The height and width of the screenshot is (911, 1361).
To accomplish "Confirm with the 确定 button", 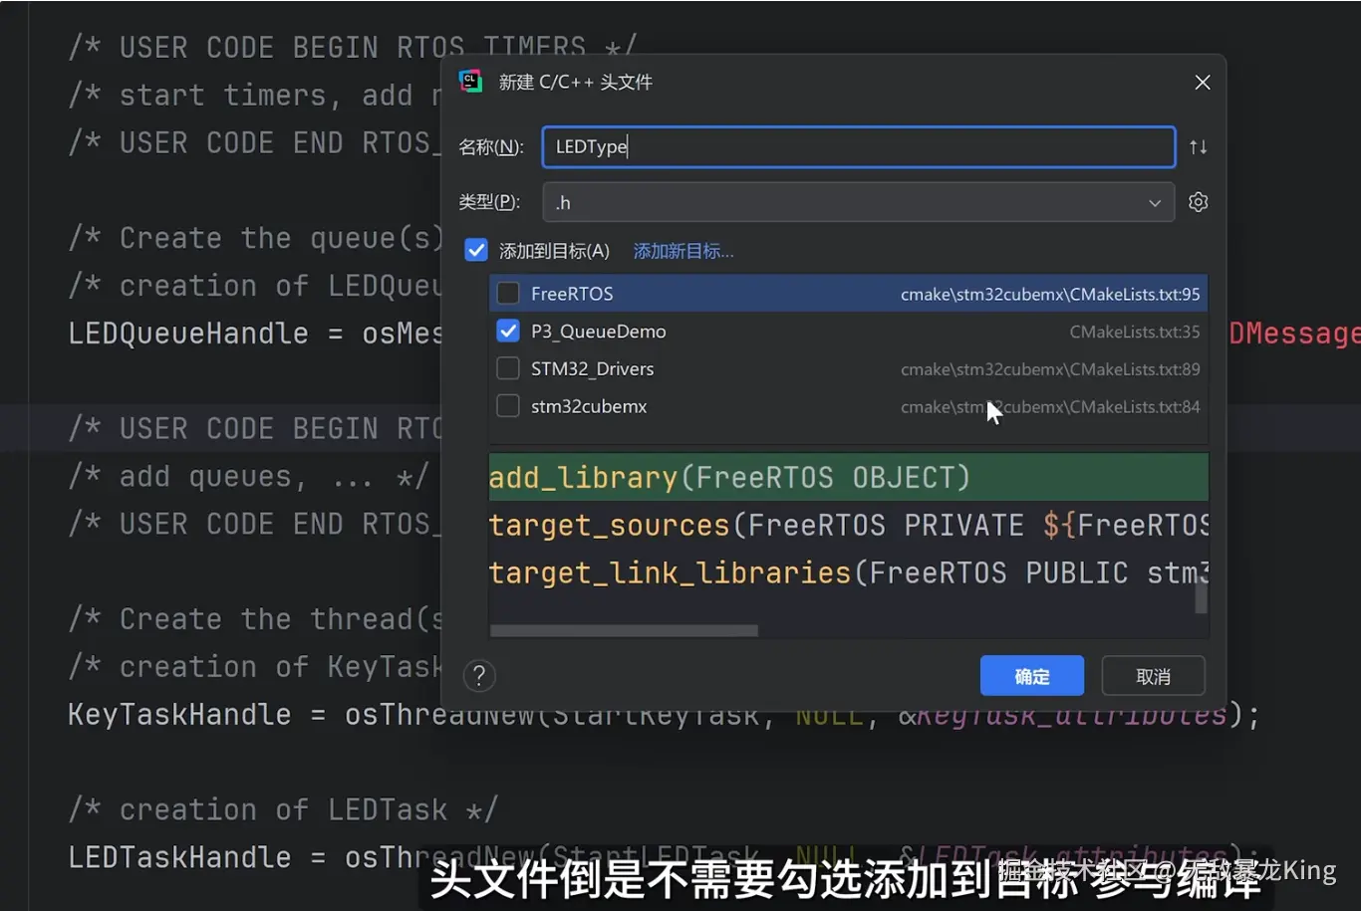I will pyautogui.click(x=1031, y=676).
